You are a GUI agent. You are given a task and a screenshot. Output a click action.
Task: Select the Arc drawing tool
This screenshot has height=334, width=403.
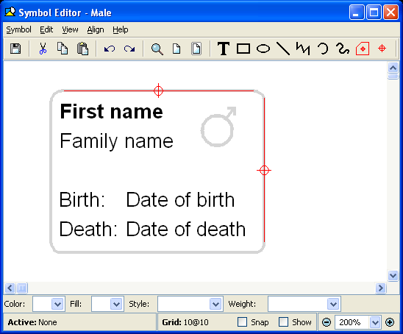(323, 49)
